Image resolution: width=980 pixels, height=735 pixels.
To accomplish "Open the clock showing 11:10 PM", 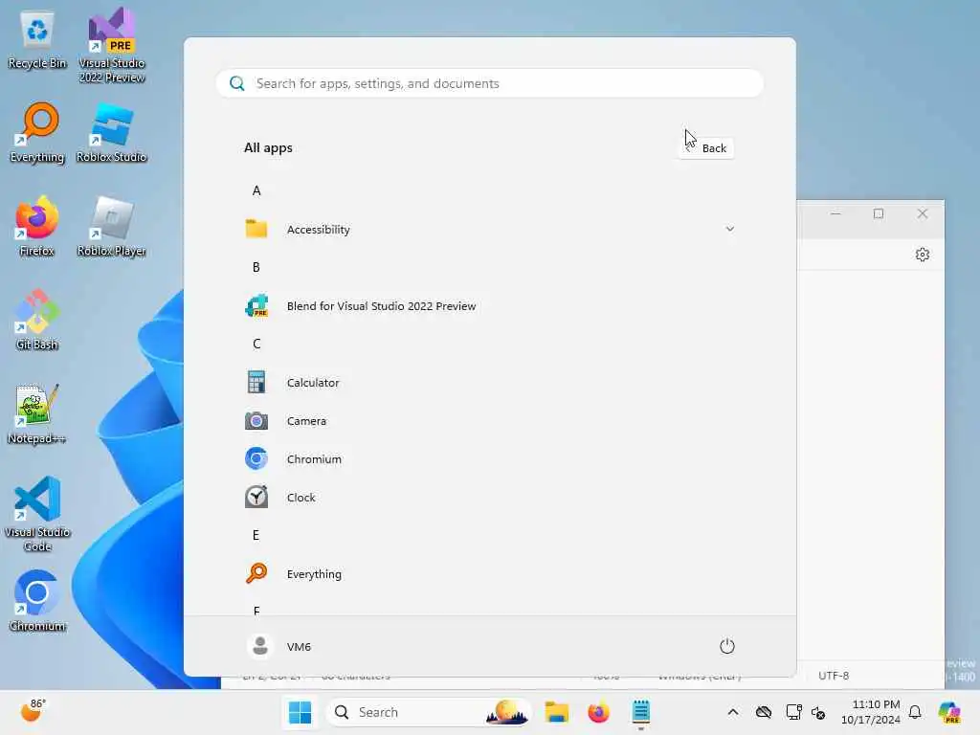I will 871,712.
